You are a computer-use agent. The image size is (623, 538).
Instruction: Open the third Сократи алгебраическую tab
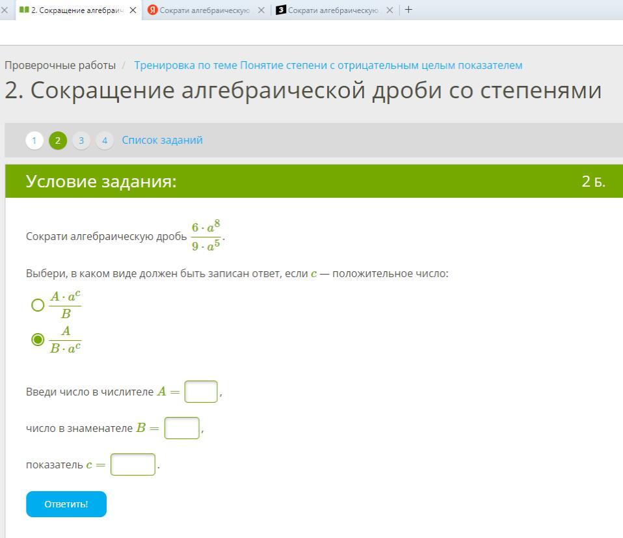coord(333,10)
